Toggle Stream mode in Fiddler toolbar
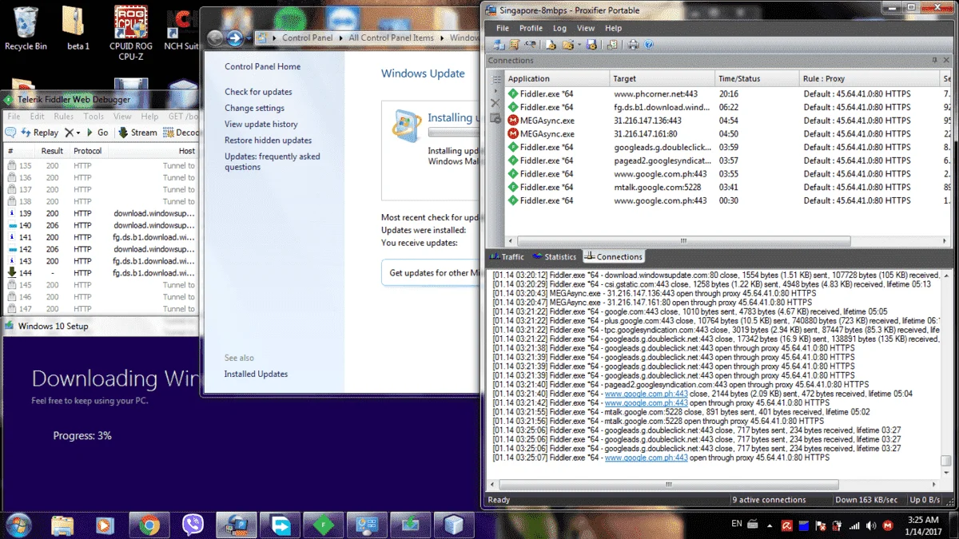This screenshot has width=959, height=539. [137, 133]
